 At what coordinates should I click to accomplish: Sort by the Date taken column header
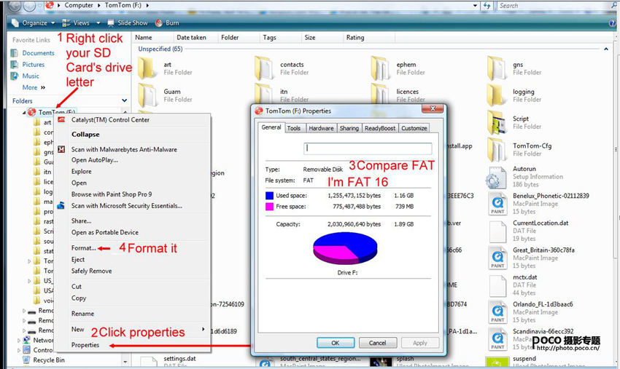195,38
